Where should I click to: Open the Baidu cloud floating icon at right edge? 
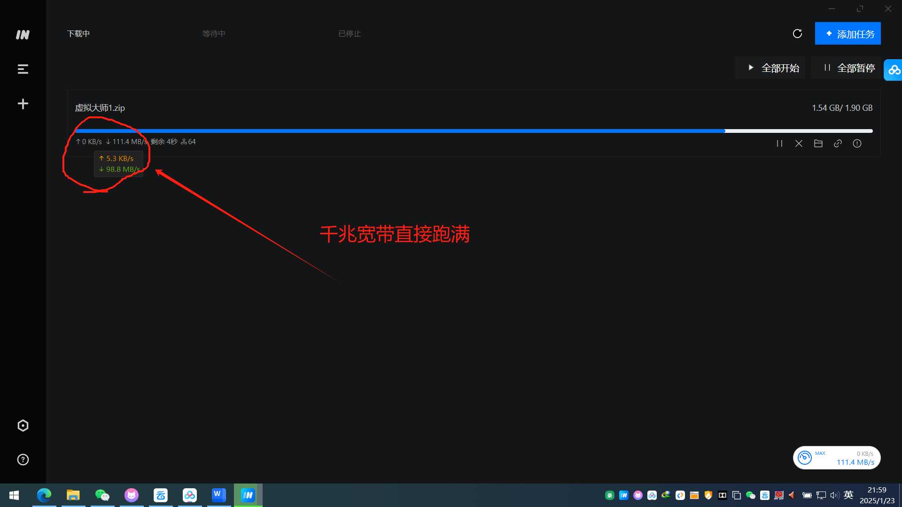[x=893, y=70]
